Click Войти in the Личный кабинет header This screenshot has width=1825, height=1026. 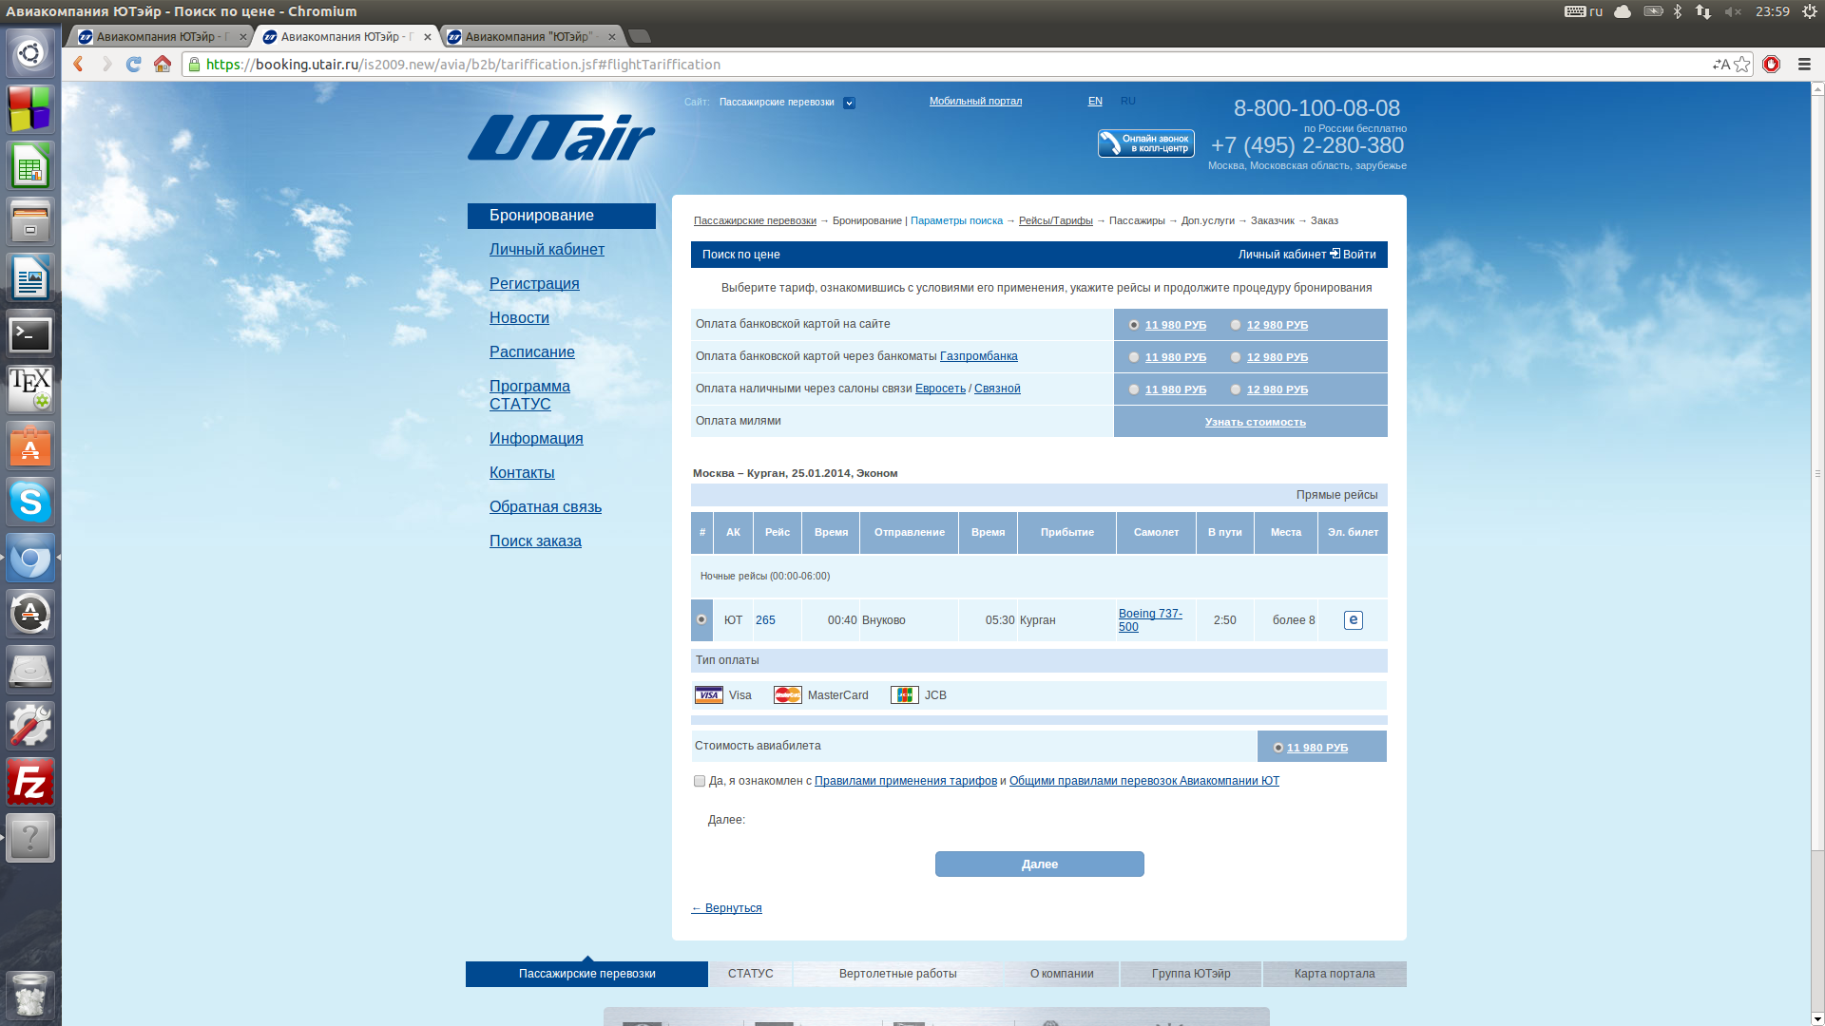[x=1359, y=255]
